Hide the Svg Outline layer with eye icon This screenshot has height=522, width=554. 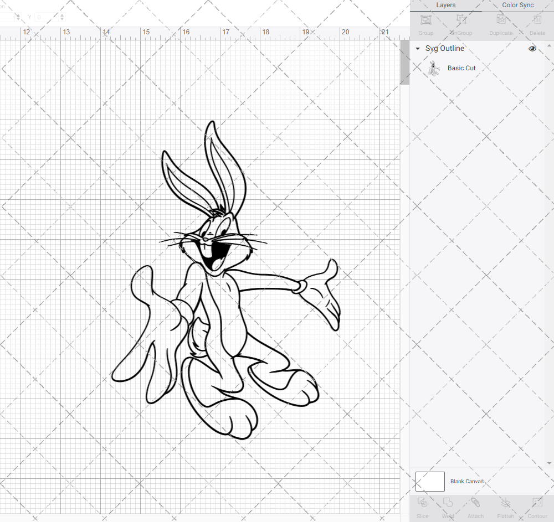click(532, 49)
